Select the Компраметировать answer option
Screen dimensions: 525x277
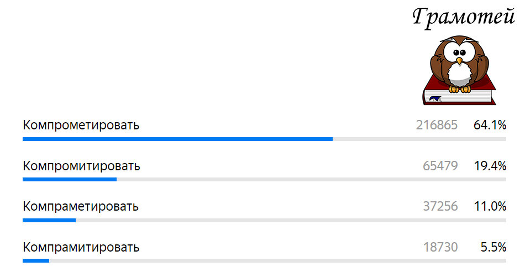[x=81, y=206]
